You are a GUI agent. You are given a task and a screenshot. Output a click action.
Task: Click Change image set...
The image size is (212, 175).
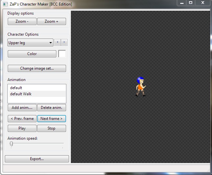[37, 68]
